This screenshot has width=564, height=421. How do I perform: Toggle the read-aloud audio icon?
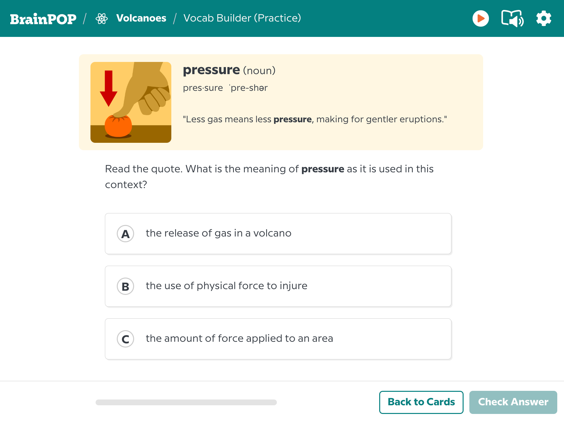point(512,19)
